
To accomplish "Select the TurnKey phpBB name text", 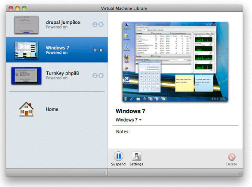I will coord(62,73).
